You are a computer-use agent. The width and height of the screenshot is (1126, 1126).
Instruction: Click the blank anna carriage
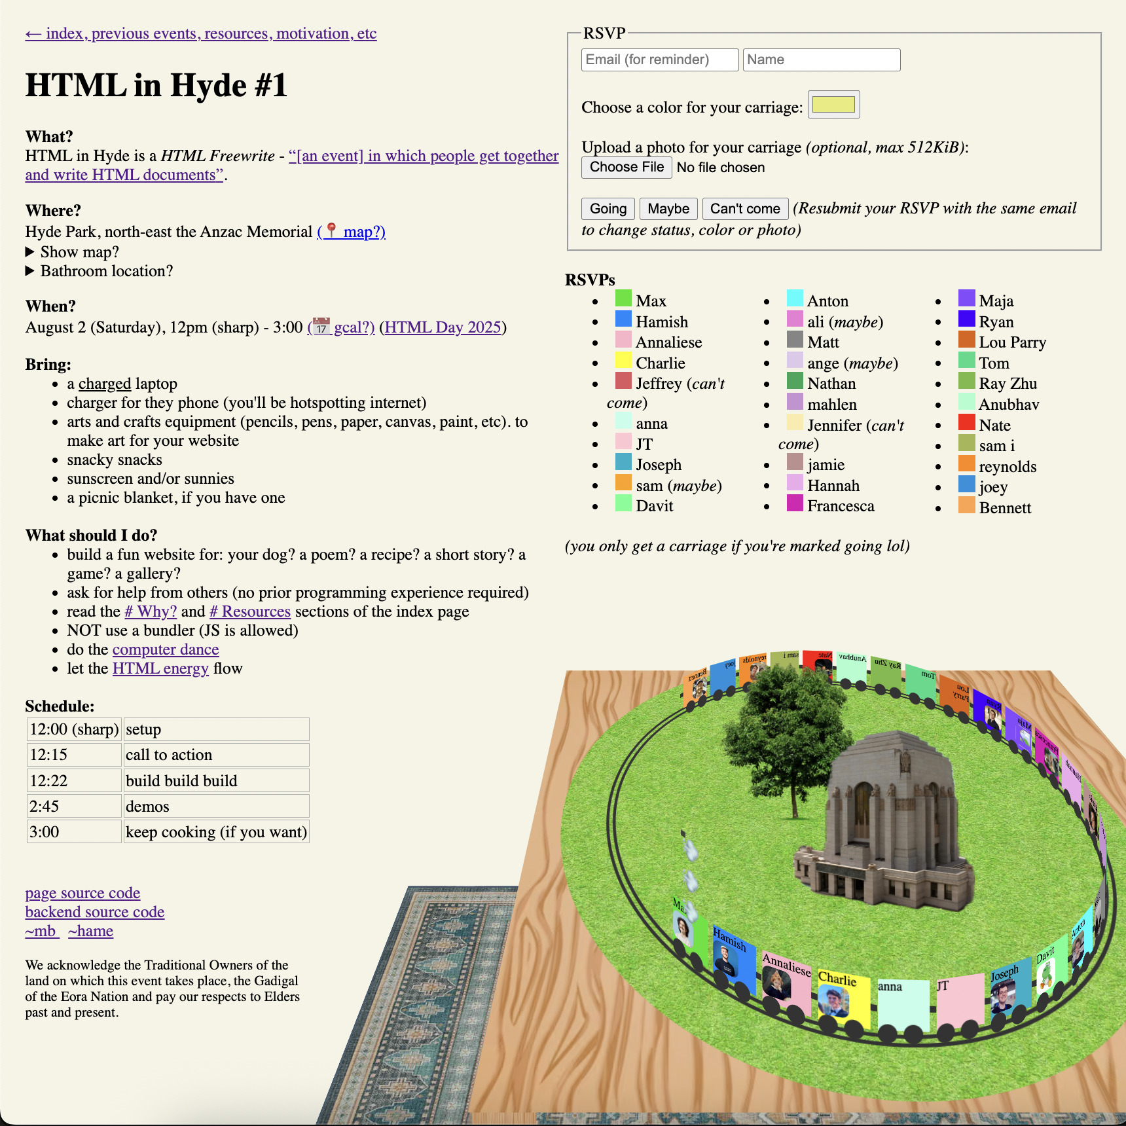(x=903, y=1005)
